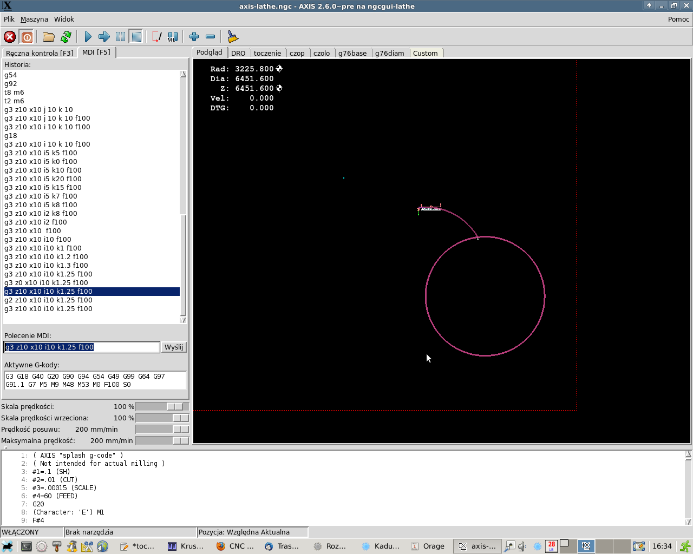The height and width of the screenshot is (554, 693).
Task: Click G-code line '#1=.1 (SH)'
Action: coord(51,472)
